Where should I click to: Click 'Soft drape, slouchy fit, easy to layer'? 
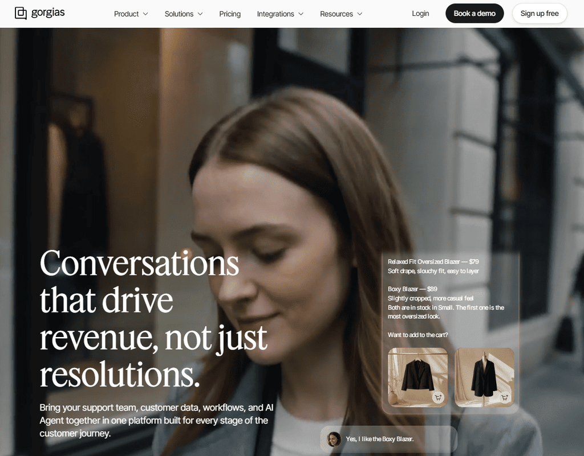click(x=433, y=271)
